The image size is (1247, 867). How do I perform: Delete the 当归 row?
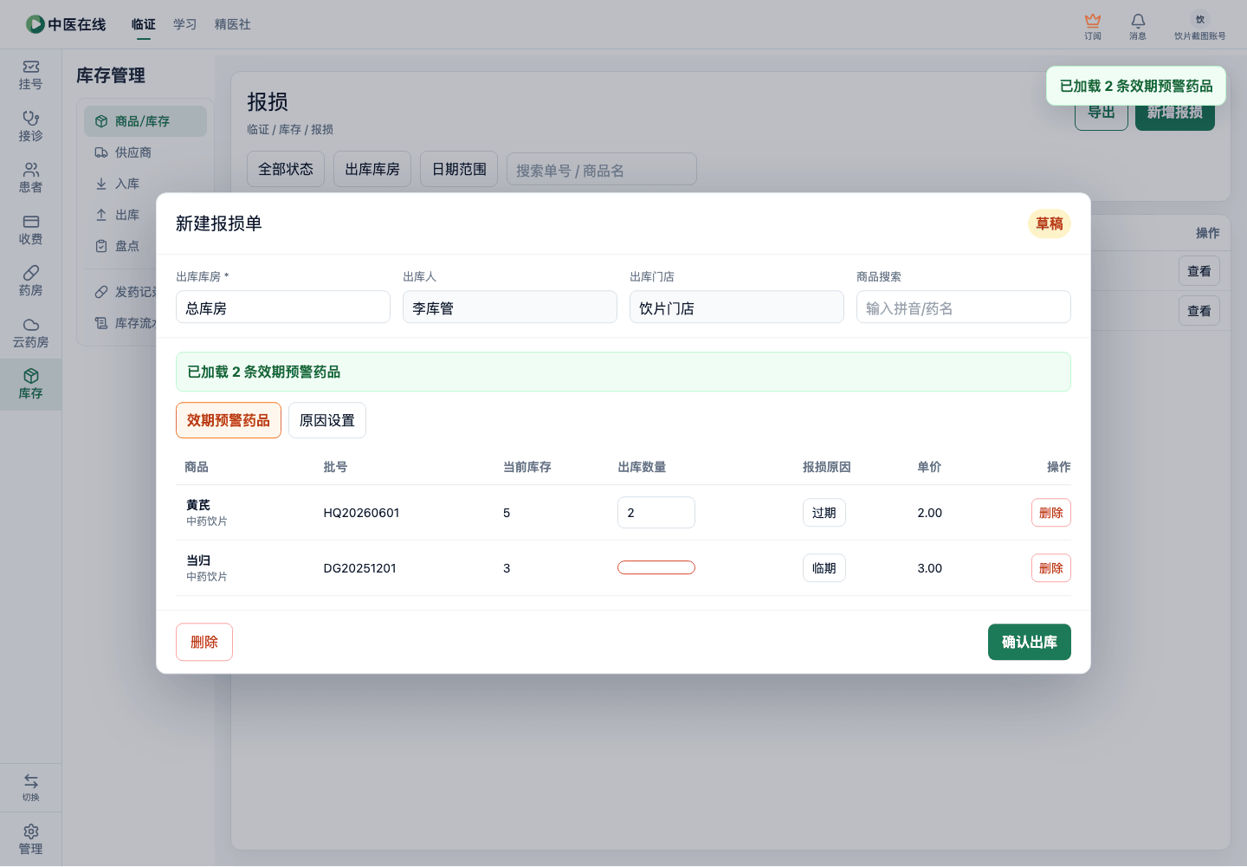tap(1051, 568)
